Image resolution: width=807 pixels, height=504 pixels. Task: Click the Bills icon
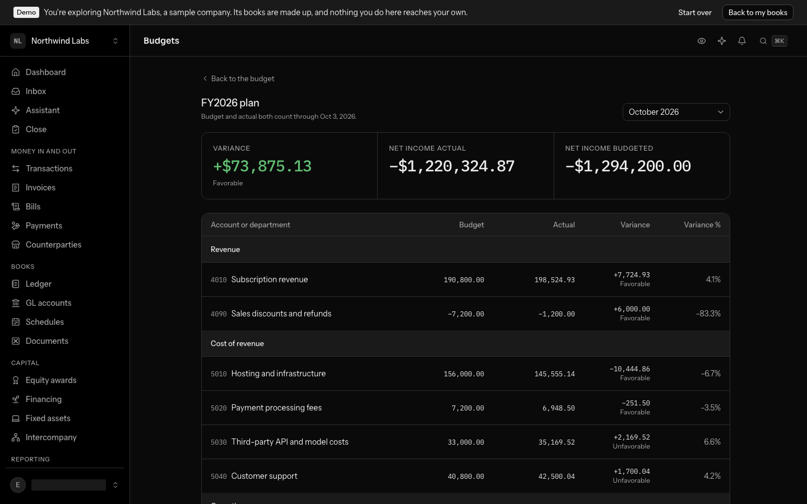tap(16, 207)
